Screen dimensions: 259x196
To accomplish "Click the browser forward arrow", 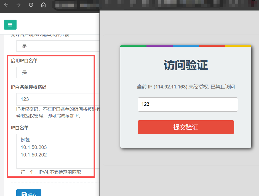I will (x=18, y=5).
